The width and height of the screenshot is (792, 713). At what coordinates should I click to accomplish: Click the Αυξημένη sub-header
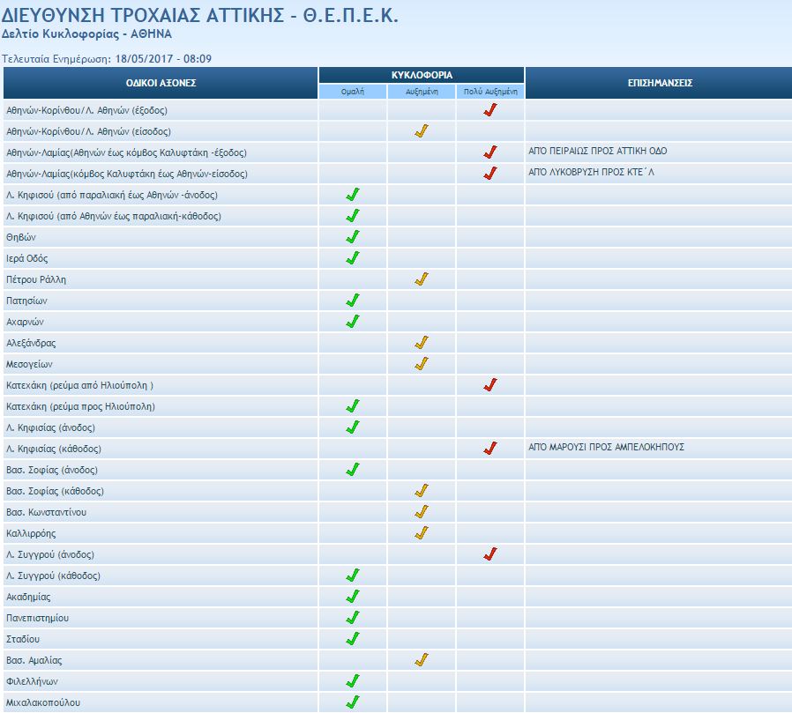click(x=422, y=92)
